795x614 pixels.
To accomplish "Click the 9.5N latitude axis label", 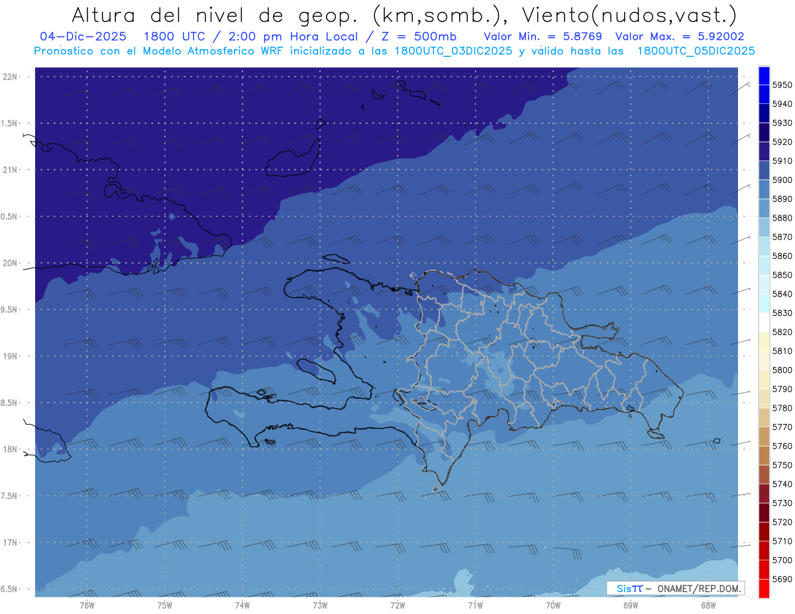I will [x=10, y=310].
